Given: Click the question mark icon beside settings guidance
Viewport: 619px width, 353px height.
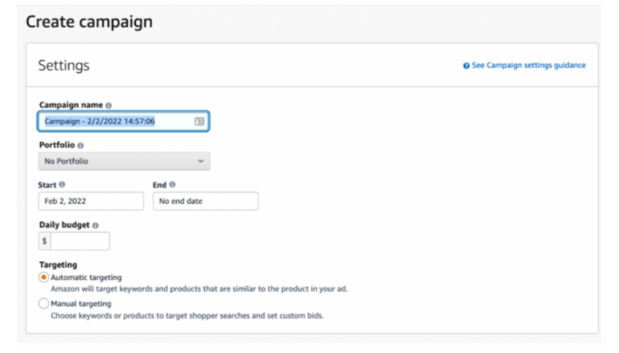Looking at the screenshot, I should click(466, 65).
